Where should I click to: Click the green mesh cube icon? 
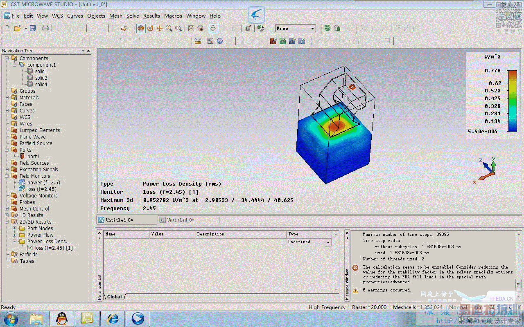click(x=327, y=28)
